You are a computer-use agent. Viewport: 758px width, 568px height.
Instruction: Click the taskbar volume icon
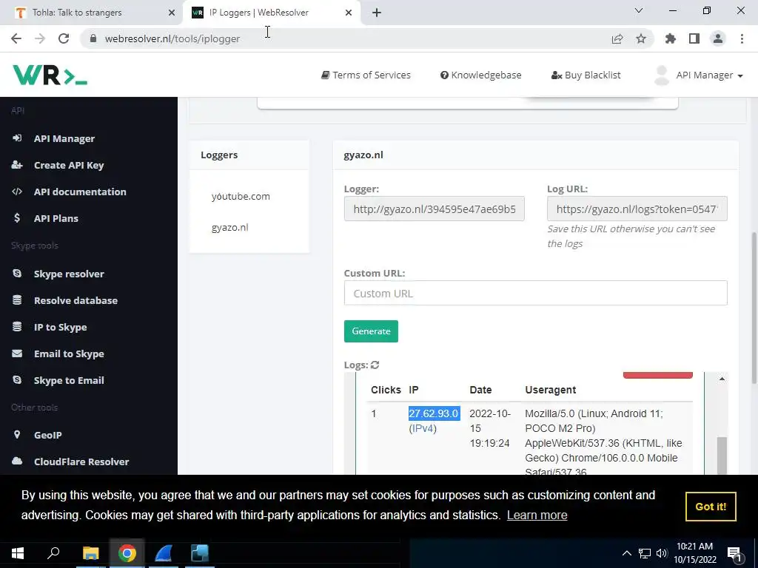[662, 553]
